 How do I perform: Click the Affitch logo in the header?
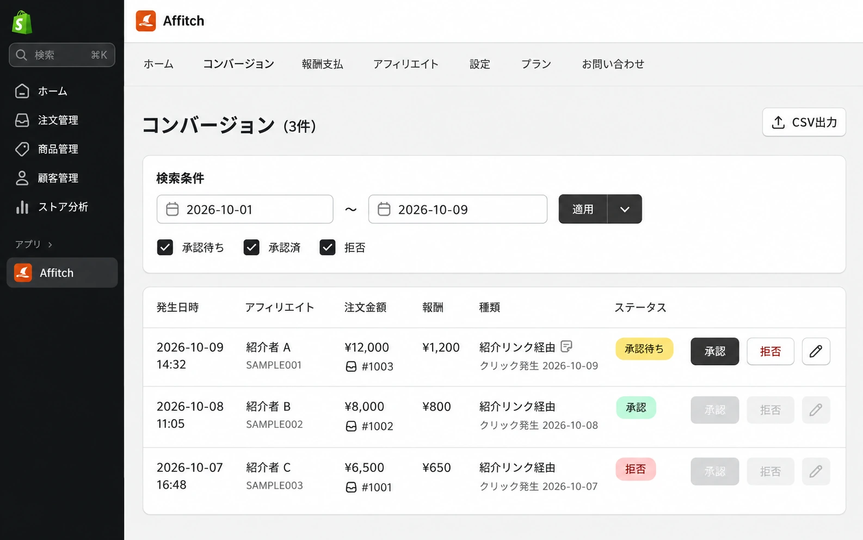pyautogui.click(x=146, y=21)
